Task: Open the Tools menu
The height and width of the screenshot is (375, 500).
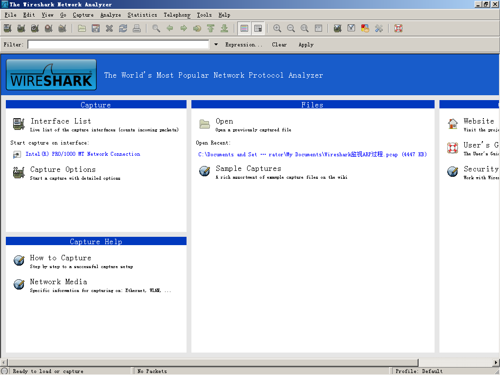Action: coord(205,15)
